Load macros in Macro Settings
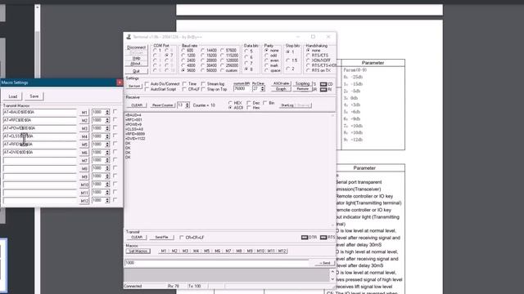The image size is (524, 294). pos(13,96)
